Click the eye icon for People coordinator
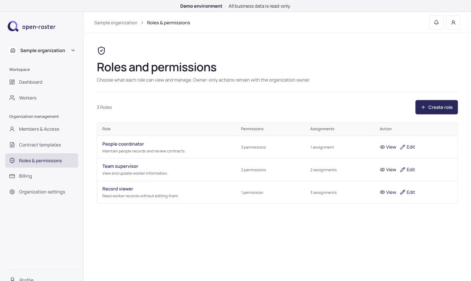 point(382,147)
